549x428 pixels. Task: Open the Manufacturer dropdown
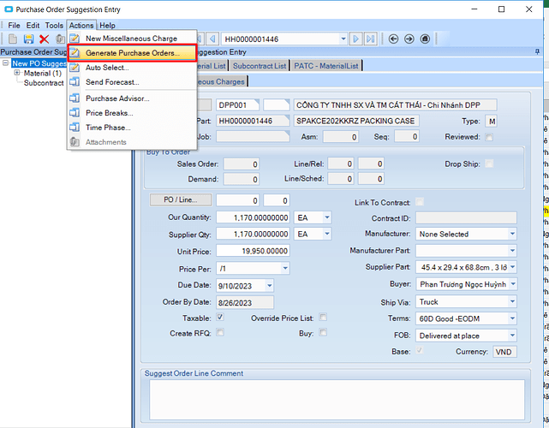[x=512, y=234]
